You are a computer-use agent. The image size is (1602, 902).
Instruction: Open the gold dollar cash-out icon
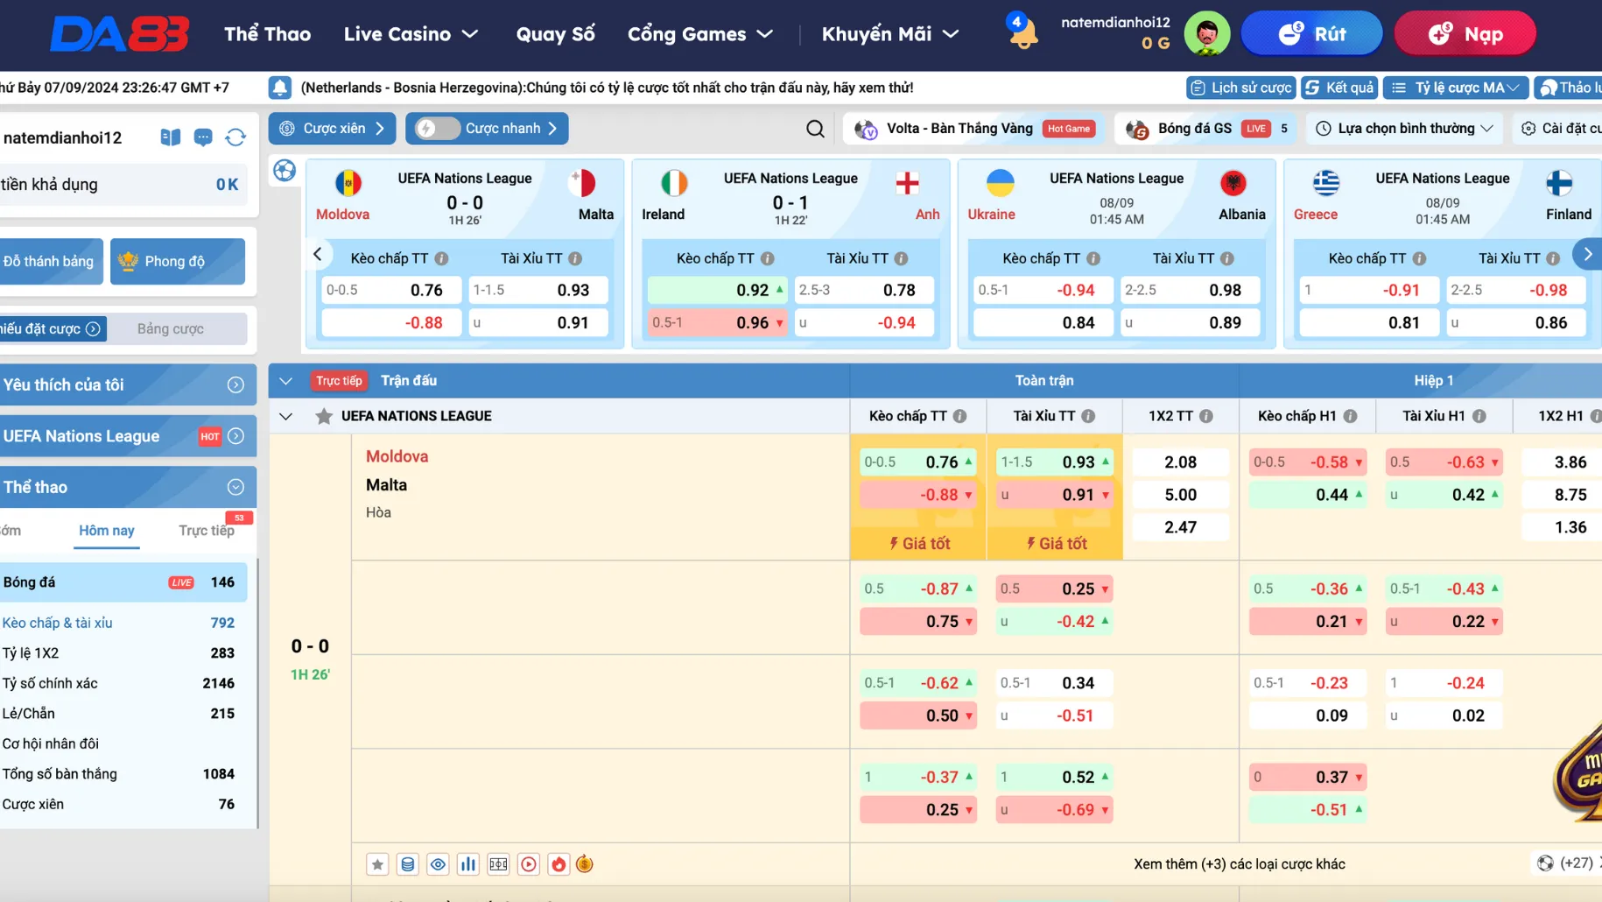click(x=585, y=864)
